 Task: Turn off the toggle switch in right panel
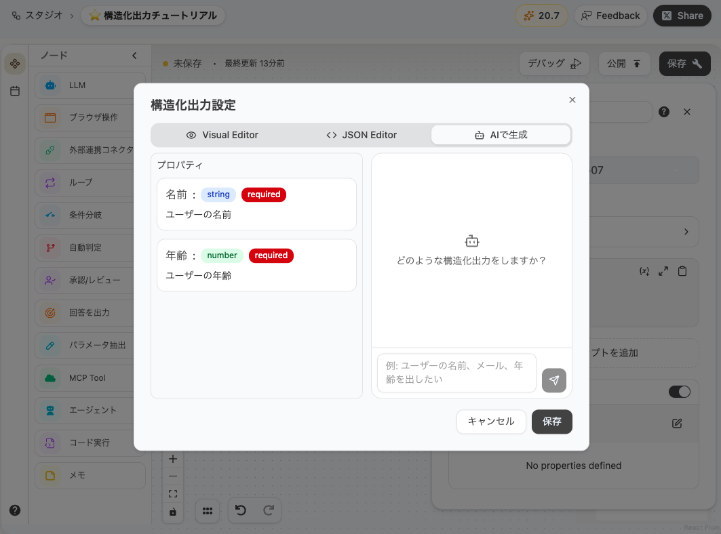(x=679, y=391)
